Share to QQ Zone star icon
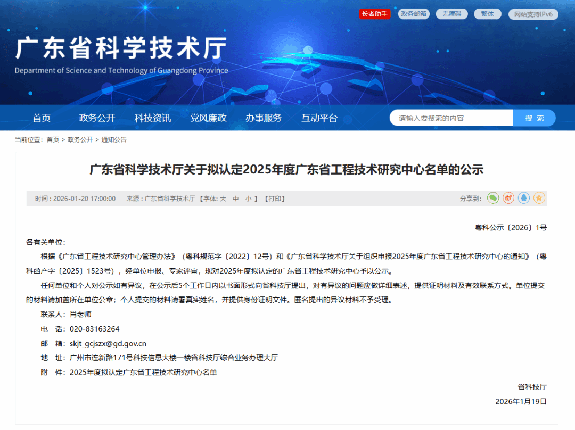Viewport: 575px width, 430px height. pos(539,198)
